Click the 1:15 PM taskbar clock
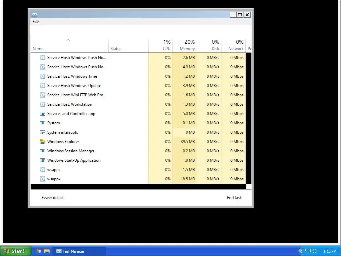 [330, 251]
